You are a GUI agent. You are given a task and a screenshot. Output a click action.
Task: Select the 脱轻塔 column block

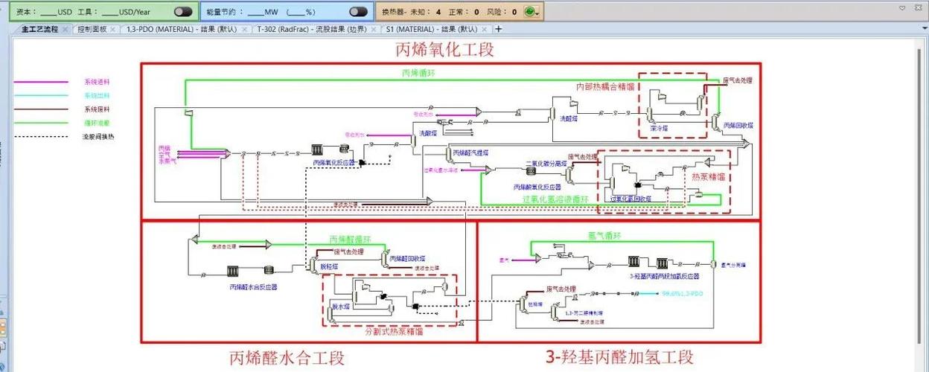[313, 263]
